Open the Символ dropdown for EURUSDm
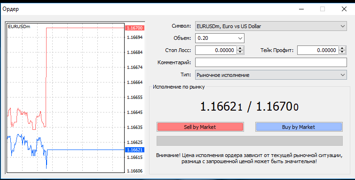355x180 pixels. 271,26
